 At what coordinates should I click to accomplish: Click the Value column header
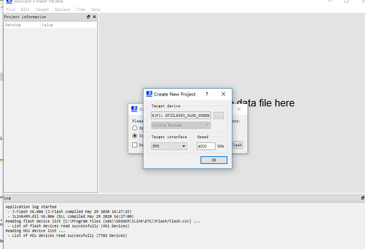tap(69, 25)
